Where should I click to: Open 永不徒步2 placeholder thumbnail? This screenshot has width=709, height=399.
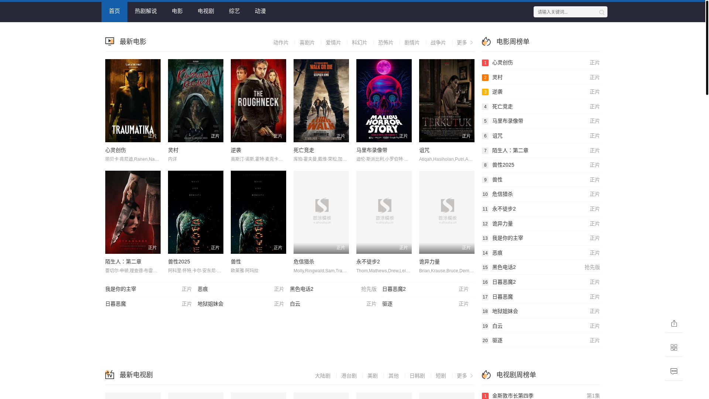click(x=384, y=212)
